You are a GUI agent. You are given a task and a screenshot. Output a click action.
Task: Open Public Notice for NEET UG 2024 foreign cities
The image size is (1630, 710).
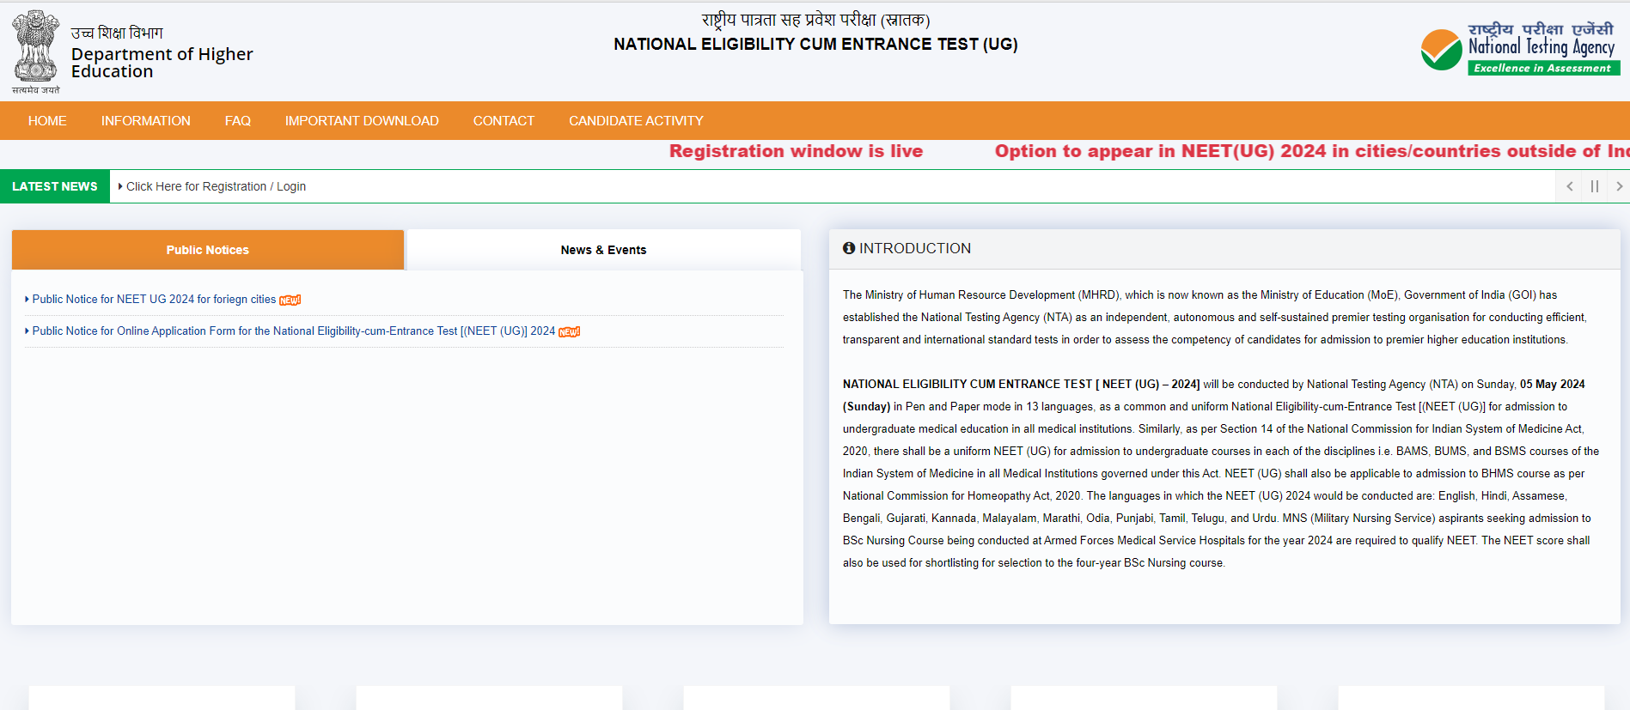[x=154, y=299]
